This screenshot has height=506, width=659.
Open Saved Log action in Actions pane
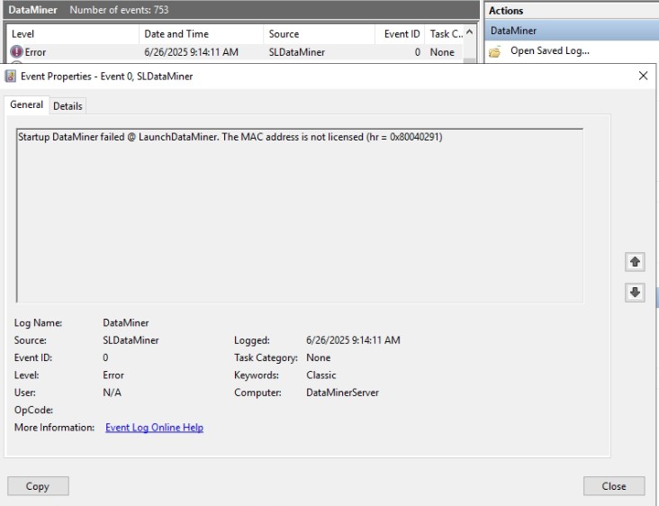pos(550,50)
